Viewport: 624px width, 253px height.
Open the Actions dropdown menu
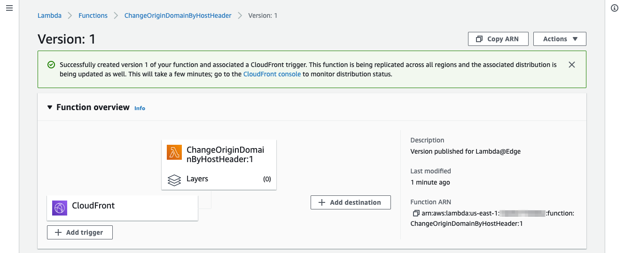coord(559,39)
